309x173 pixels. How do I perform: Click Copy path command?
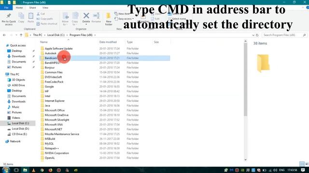click(x=44, y=19)
